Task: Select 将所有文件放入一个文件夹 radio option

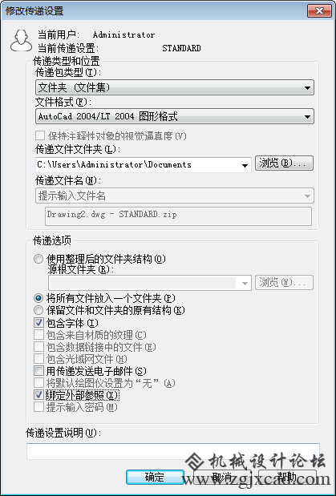Action: tap(38, 298)
